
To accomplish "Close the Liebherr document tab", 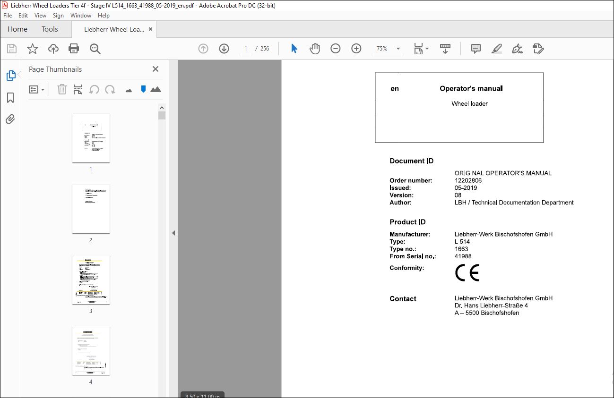I will click(150, 29).
